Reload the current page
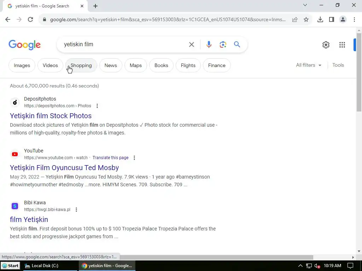362x271 pixels. click(x=30, y=19)
